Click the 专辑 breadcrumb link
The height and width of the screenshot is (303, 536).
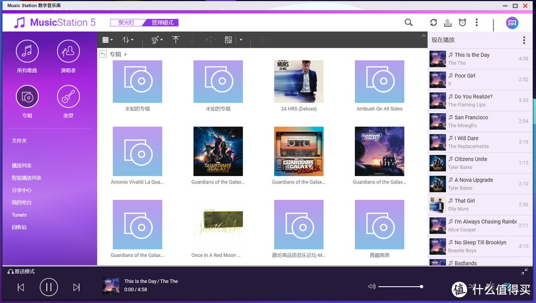(115, 54)
